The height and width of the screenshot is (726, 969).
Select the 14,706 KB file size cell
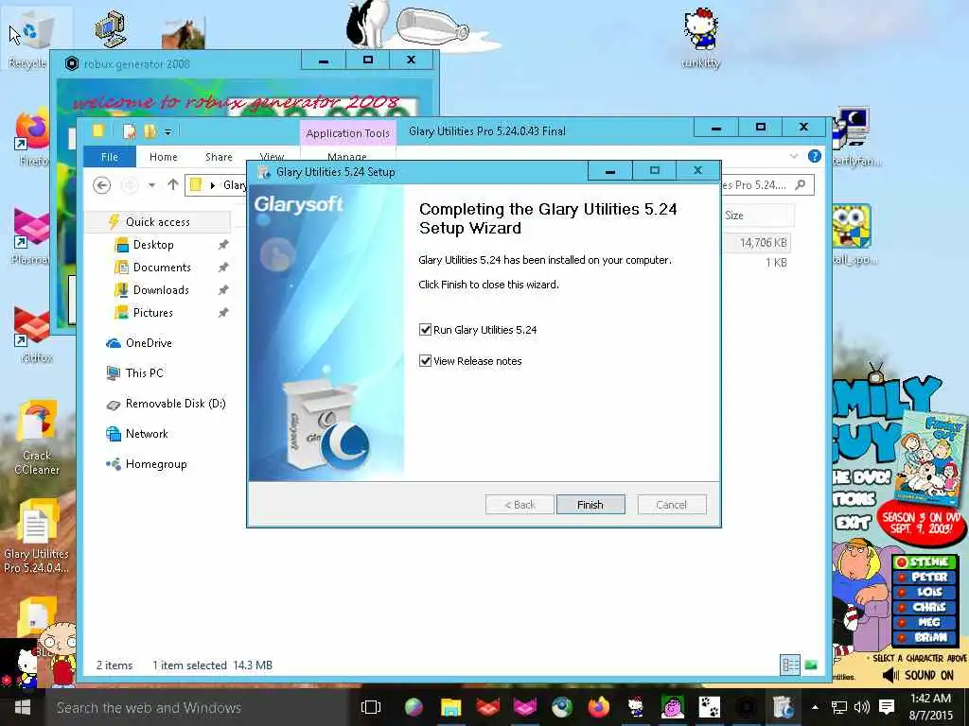click(x=764, y=243)
